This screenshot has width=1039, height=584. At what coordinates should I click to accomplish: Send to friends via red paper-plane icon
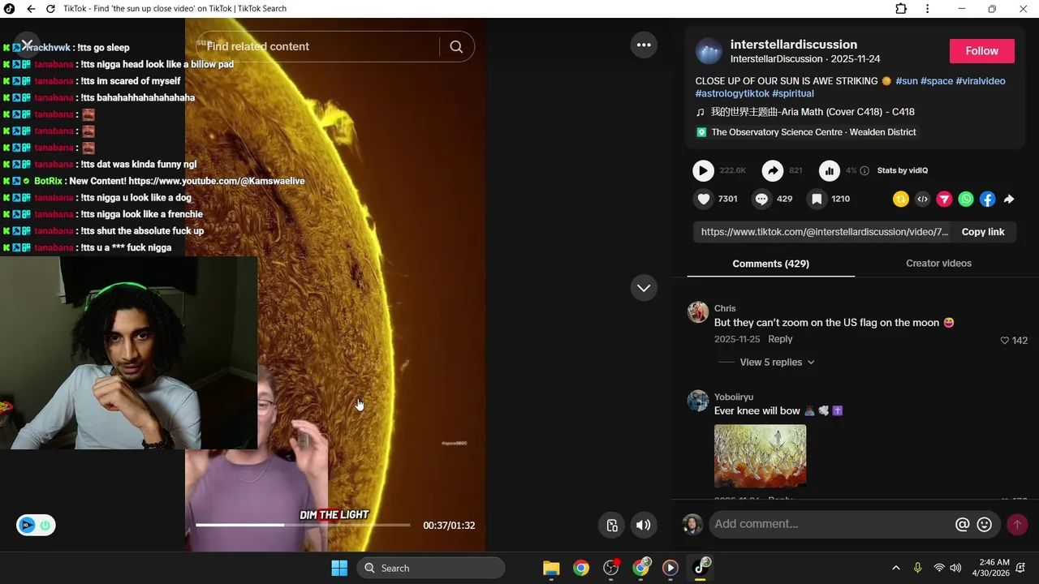944,199
